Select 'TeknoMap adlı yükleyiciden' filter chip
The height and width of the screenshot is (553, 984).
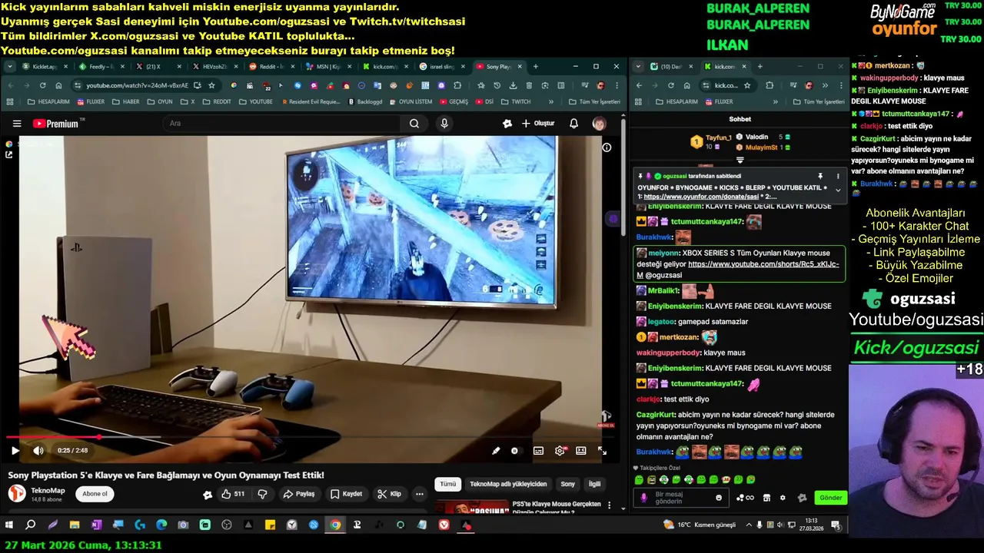[x=508, y=484]
